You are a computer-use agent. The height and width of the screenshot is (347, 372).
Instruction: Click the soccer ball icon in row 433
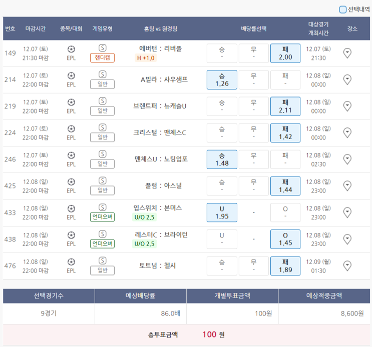coord(71,208)
